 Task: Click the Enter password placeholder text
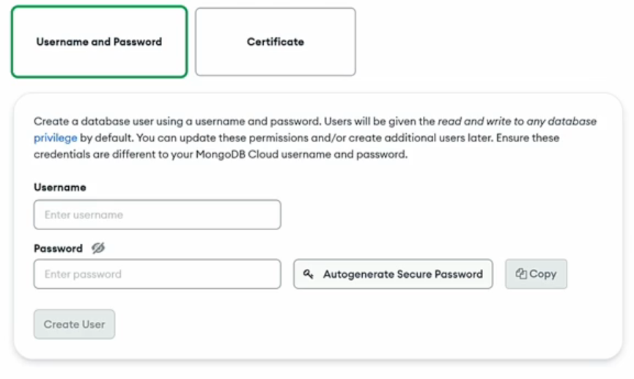[x=83, y=274]
